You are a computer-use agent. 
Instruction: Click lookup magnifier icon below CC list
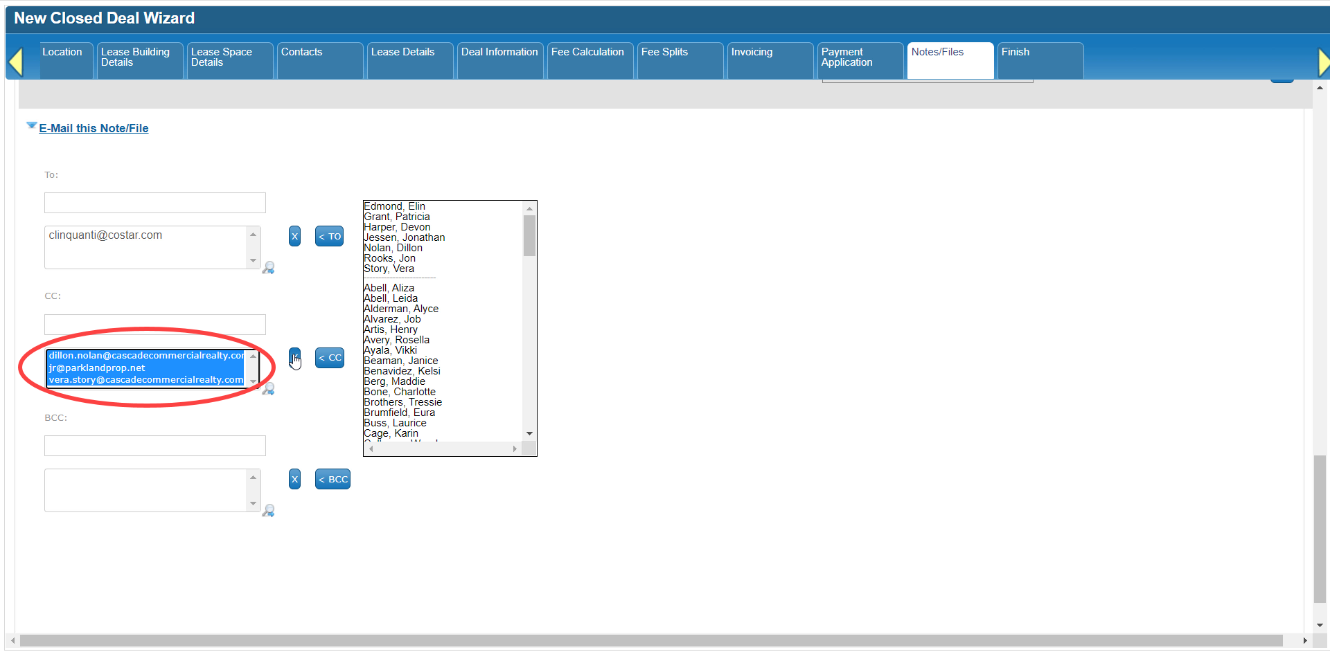(x=269, y=389)
